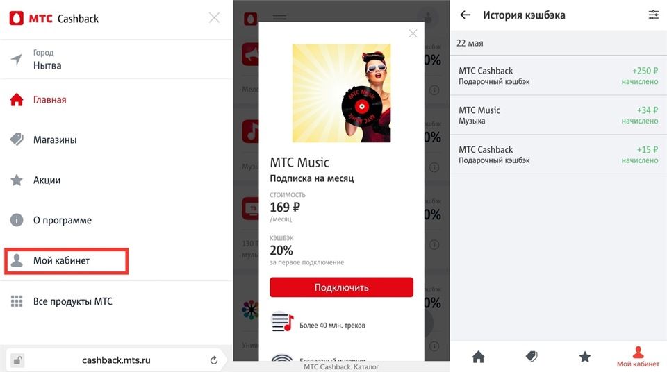The width and height of the screenshot is (667, 372).
Task: Tap the lock icon in address bar
Action: point(17,360)
